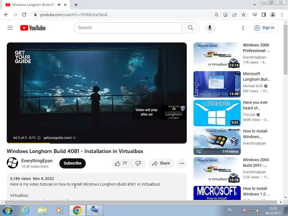Open EverythingEpan channel name link
This screenshot has width=288, height=216.
click(x=37, y=161)
